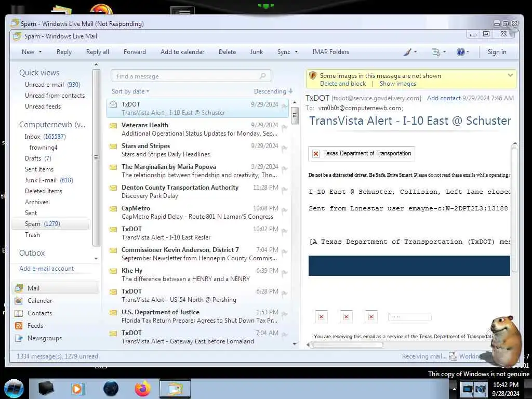The width and height of the screenshot is (532, 399).
Task: Toggle Descending sort order
Action: [x=273, y=91]
